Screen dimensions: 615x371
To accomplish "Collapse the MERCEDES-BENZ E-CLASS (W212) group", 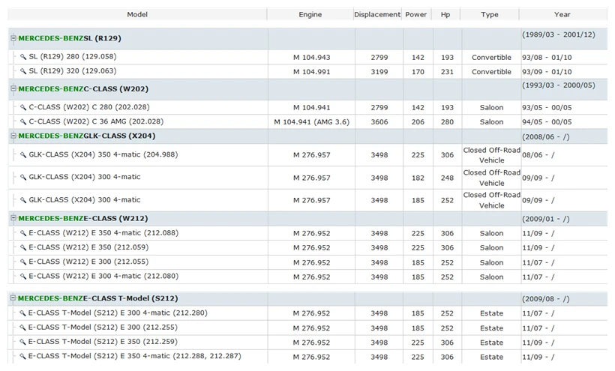I will coord(13,218).
